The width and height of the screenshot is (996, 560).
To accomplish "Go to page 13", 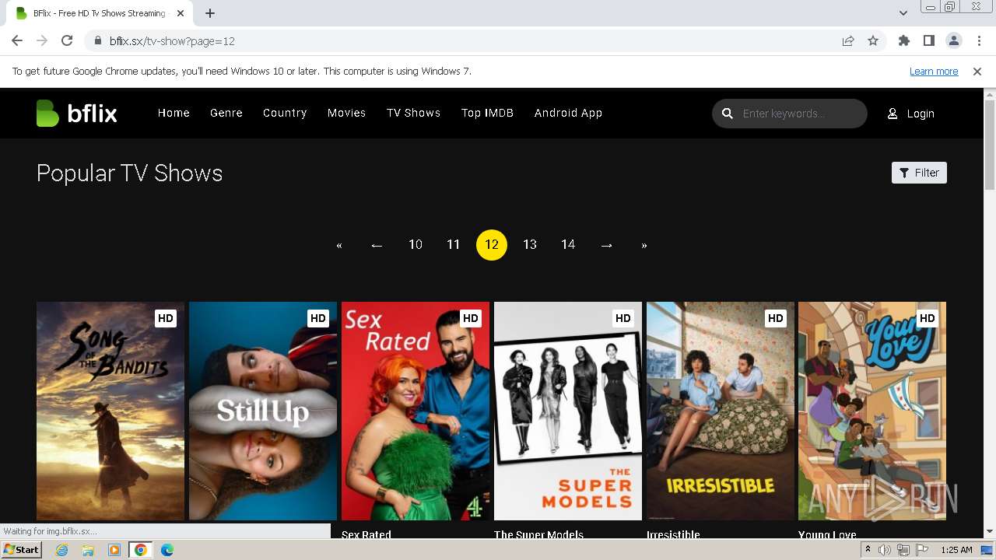I will point(530,245).
